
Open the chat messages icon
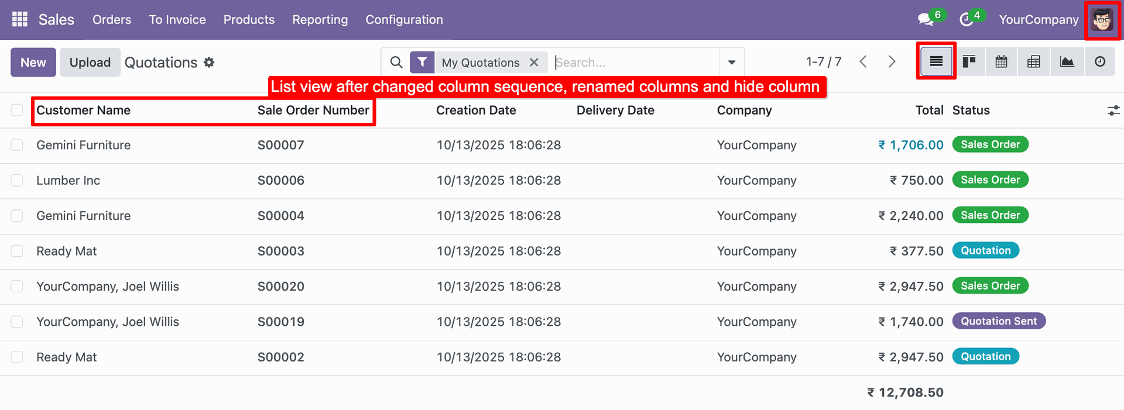(x=925, y=19)
